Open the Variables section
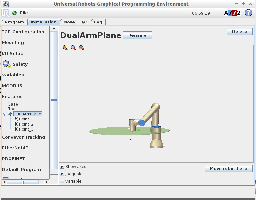This screenshot has width=256, height=200. tap(13, 75)
